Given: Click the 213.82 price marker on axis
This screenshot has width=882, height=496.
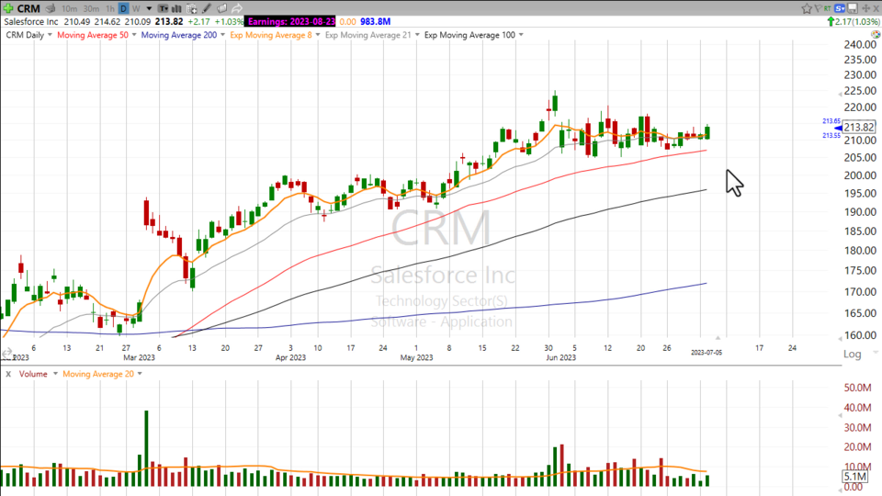Looking at the screenshot, I should pyautogui.click(x=859, y=127).
